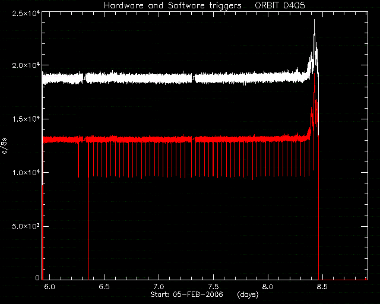Click the 0 origin label on y-axis
The width and height of the screenshot is (380, 304).
37,277
